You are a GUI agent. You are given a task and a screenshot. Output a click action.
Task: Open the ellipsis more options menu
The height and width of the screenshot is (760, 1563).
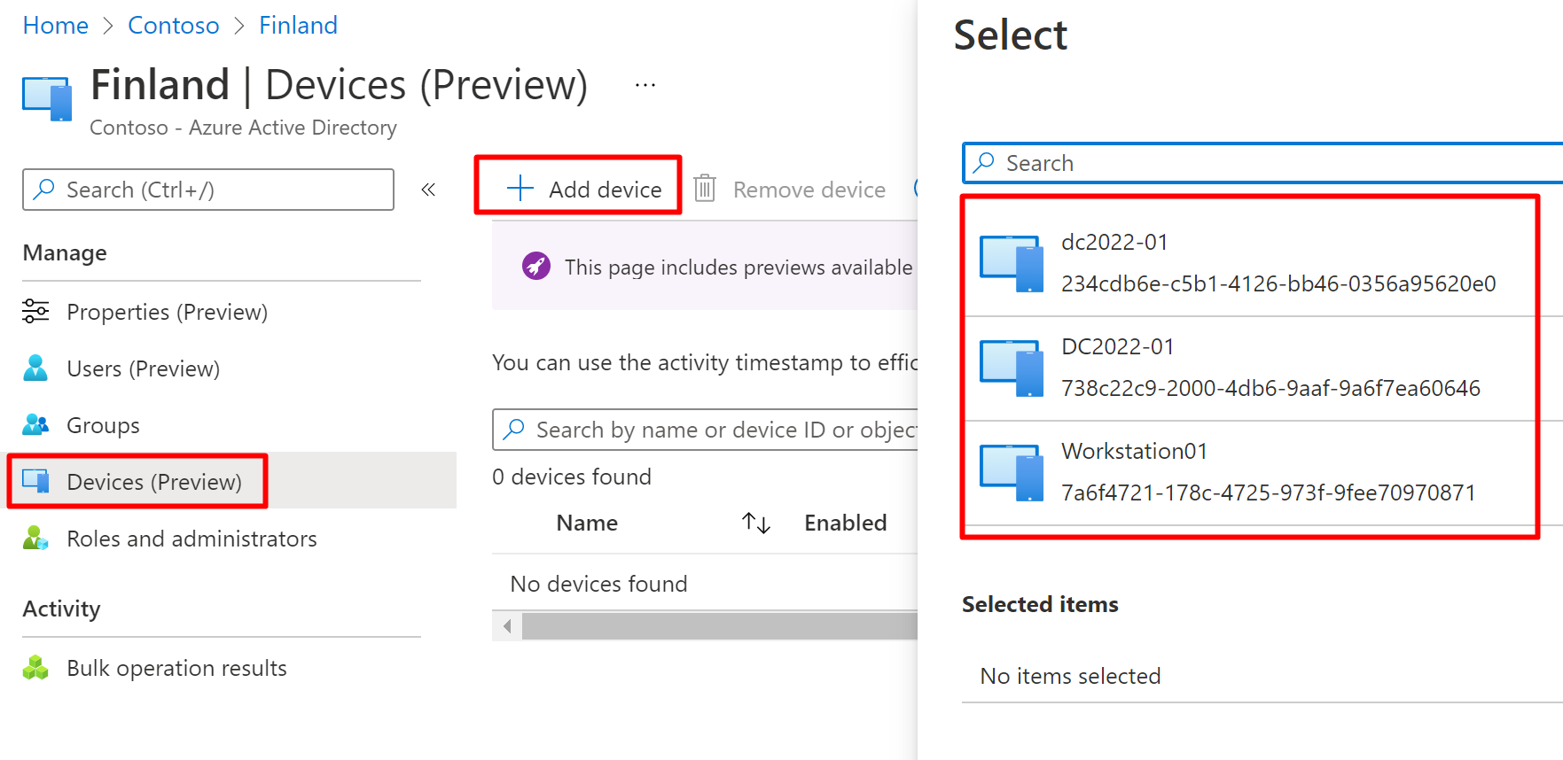click(645, 85)
